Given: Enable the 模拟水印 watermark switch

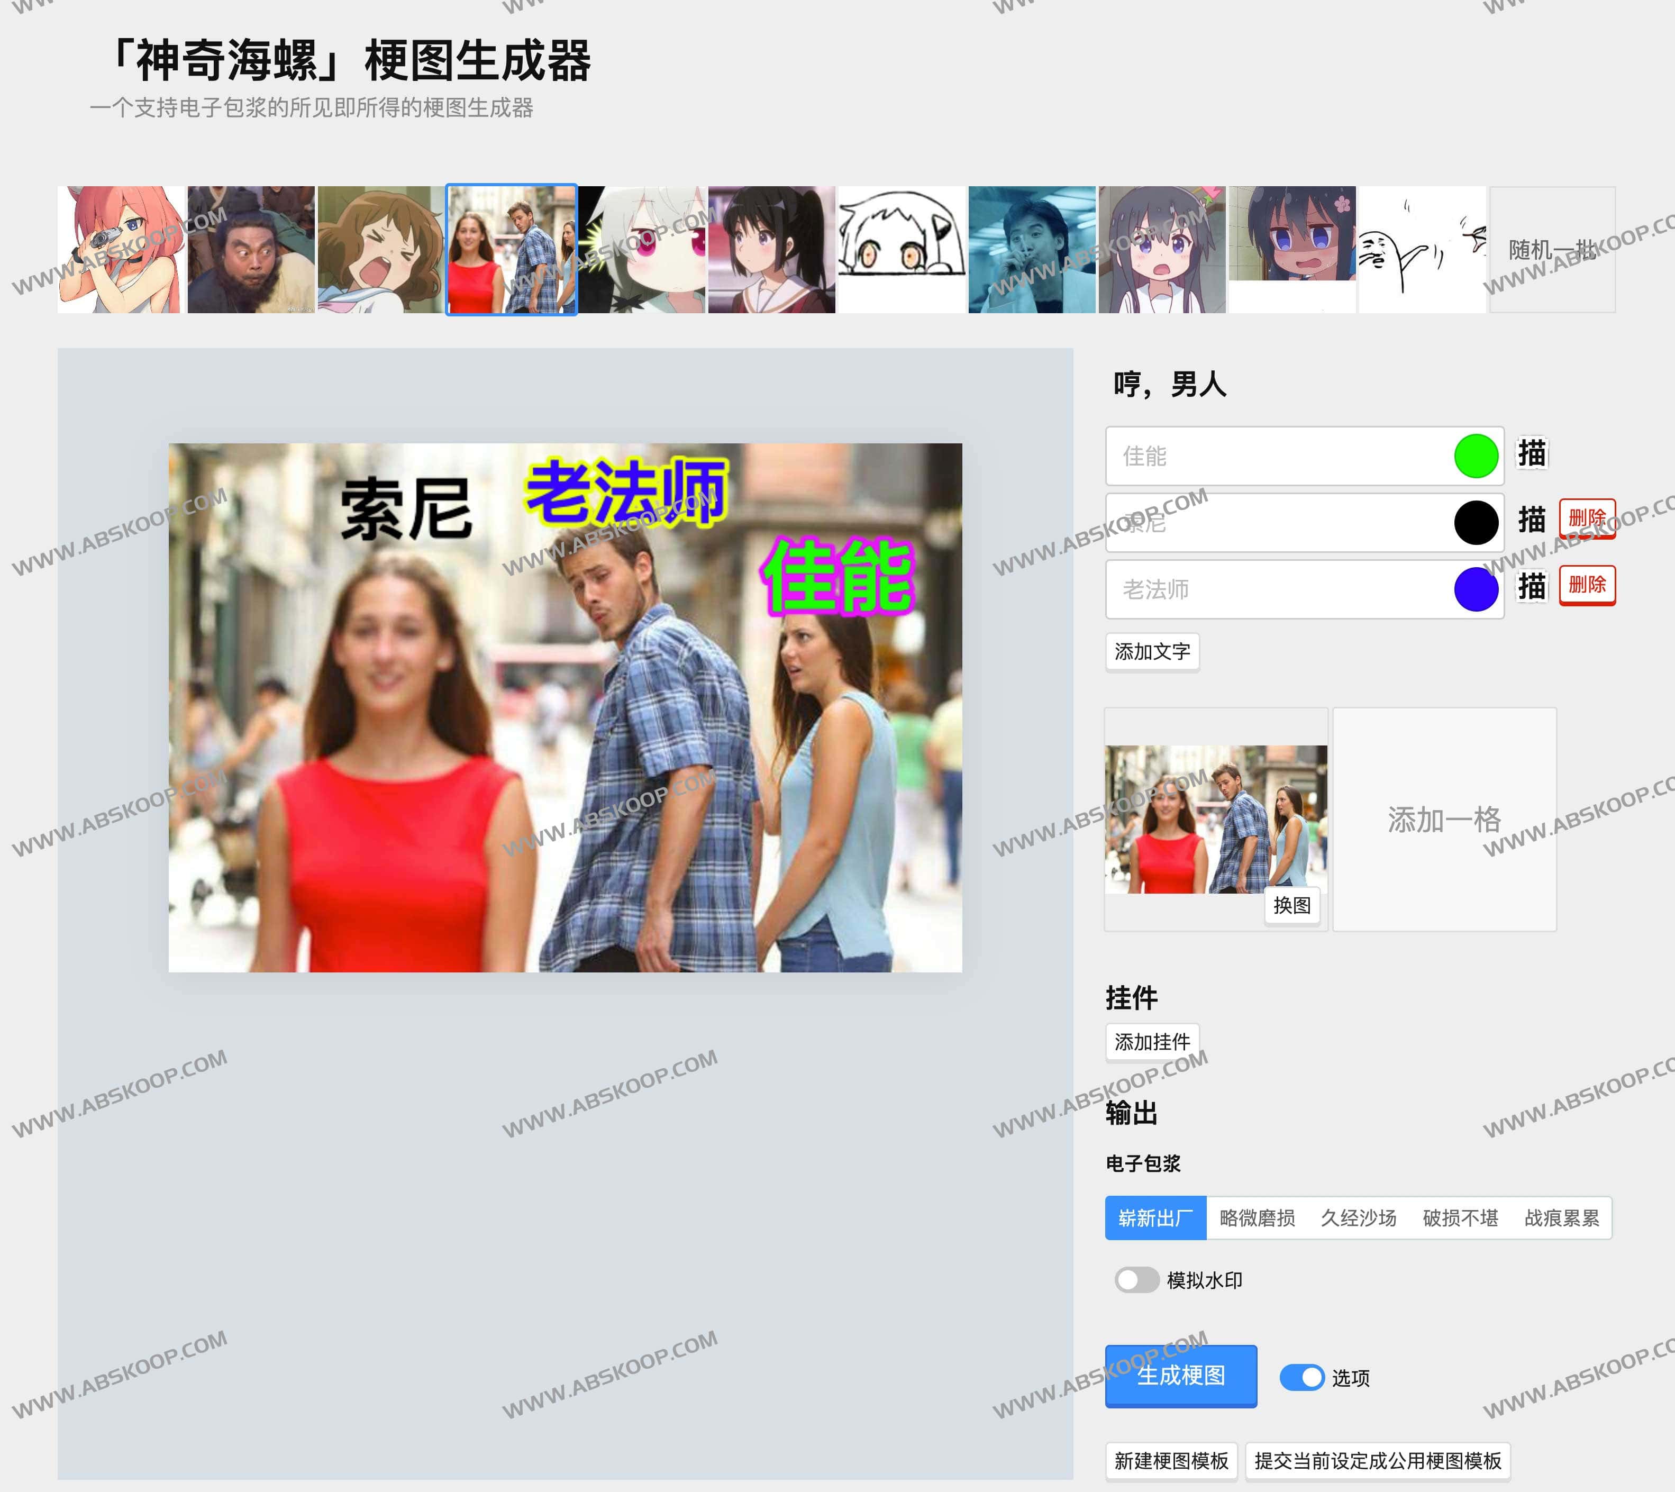Looking at the screenshot, I should (1136, 1280).
